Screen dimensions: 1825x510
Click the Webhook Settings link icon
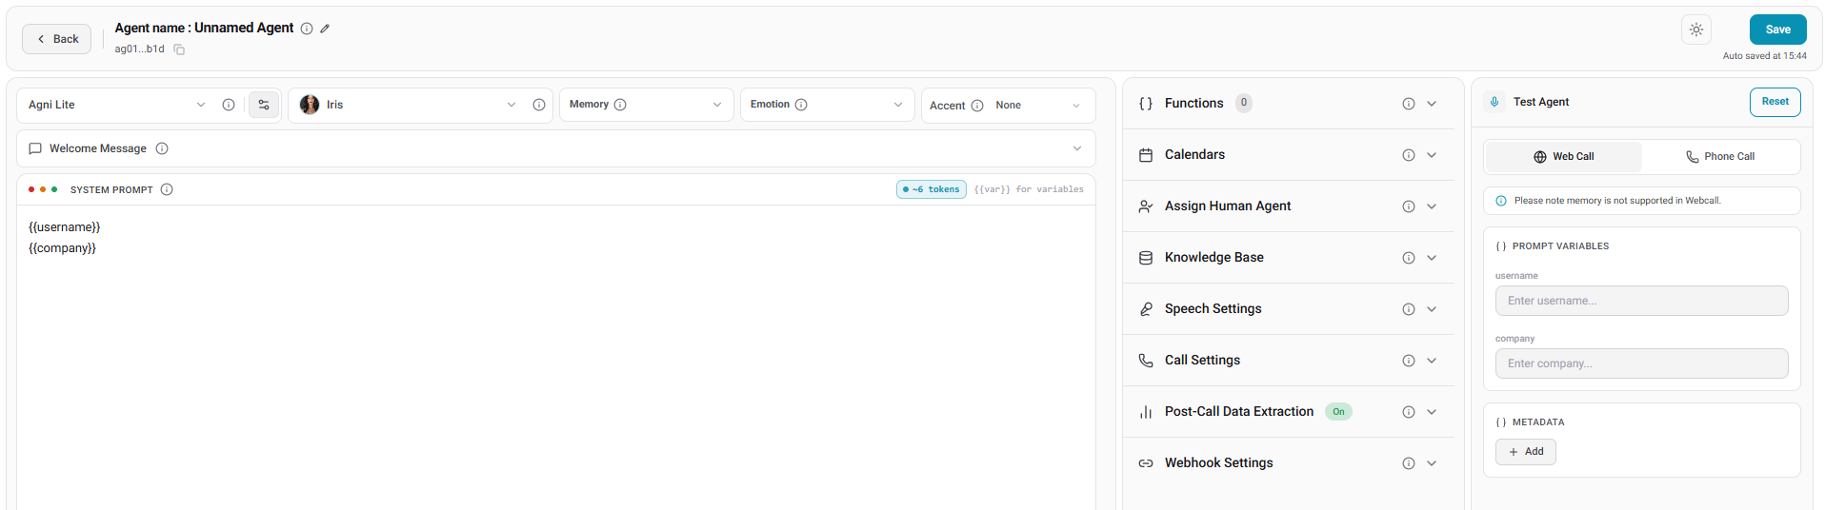coord(1146,463)
